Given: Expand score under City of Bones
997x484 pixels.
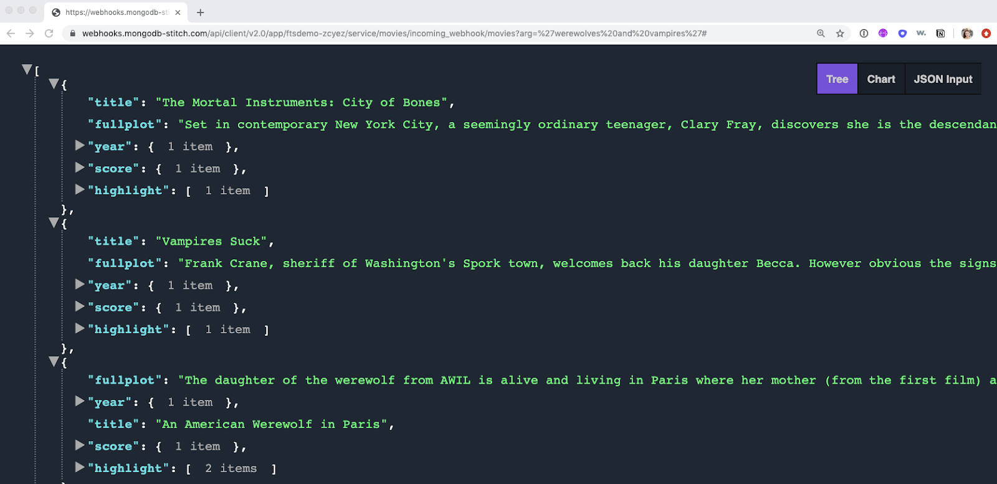Looking at the screenshot, I should pyautogui.click(x=80, y=167).
